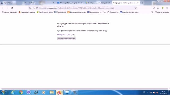Click the EN language indicator
Image resolution: width=170 pixels, height=95 pixels.
[144, 92]
